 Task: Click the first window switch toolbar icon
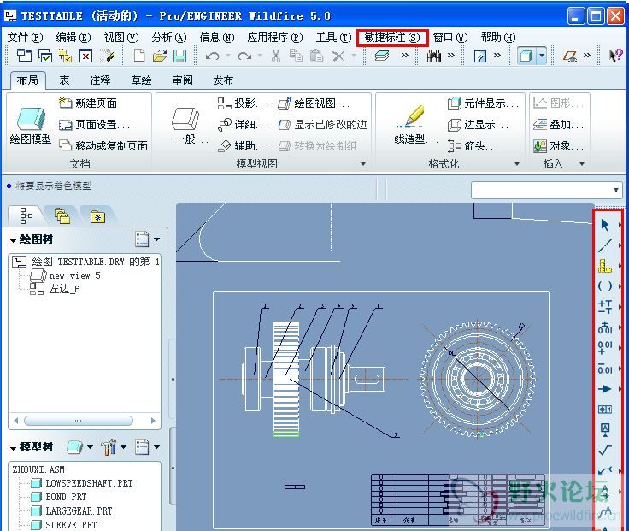[24, 56]
